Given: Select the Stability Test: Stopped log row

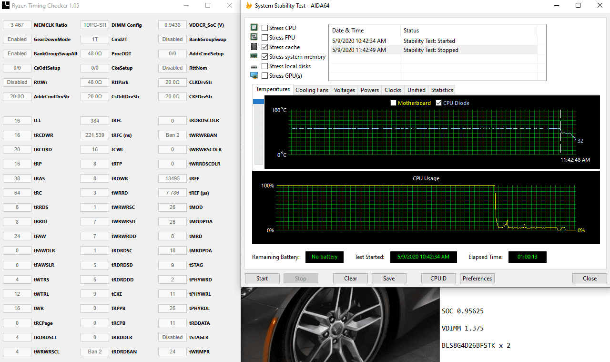Looking at the screenshot, I should [433, 50].
